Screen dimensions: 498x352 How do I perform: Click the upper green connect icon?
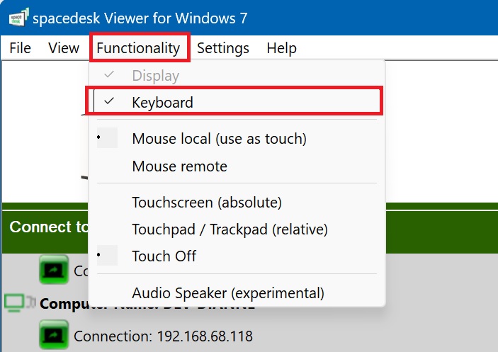(54, 269)
